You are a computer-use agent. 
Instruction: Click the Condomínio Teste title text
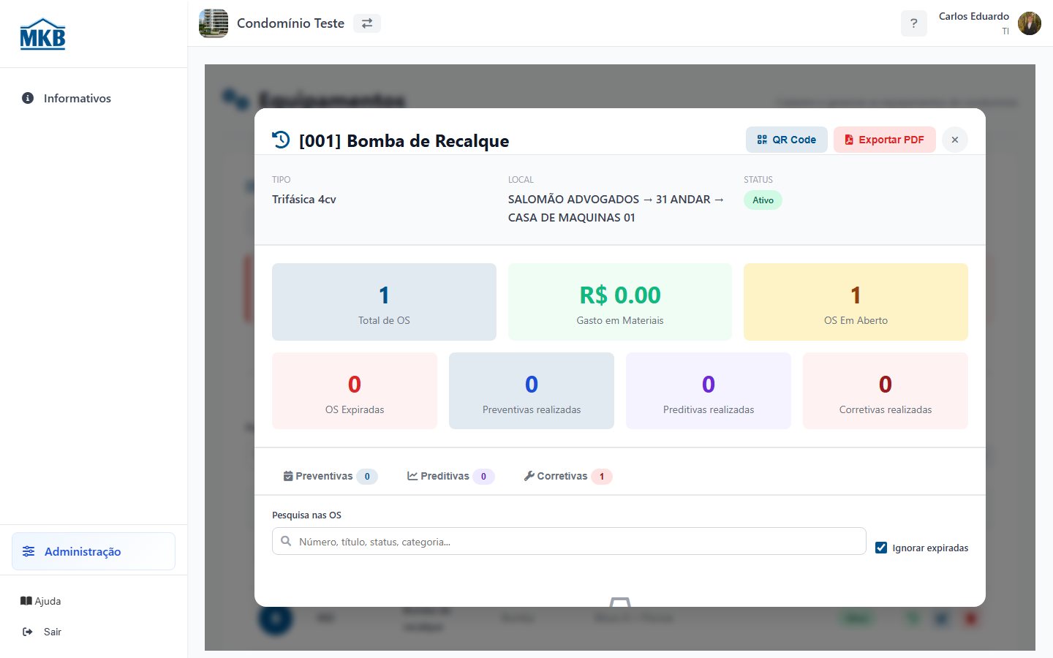(x=290, y=23)
